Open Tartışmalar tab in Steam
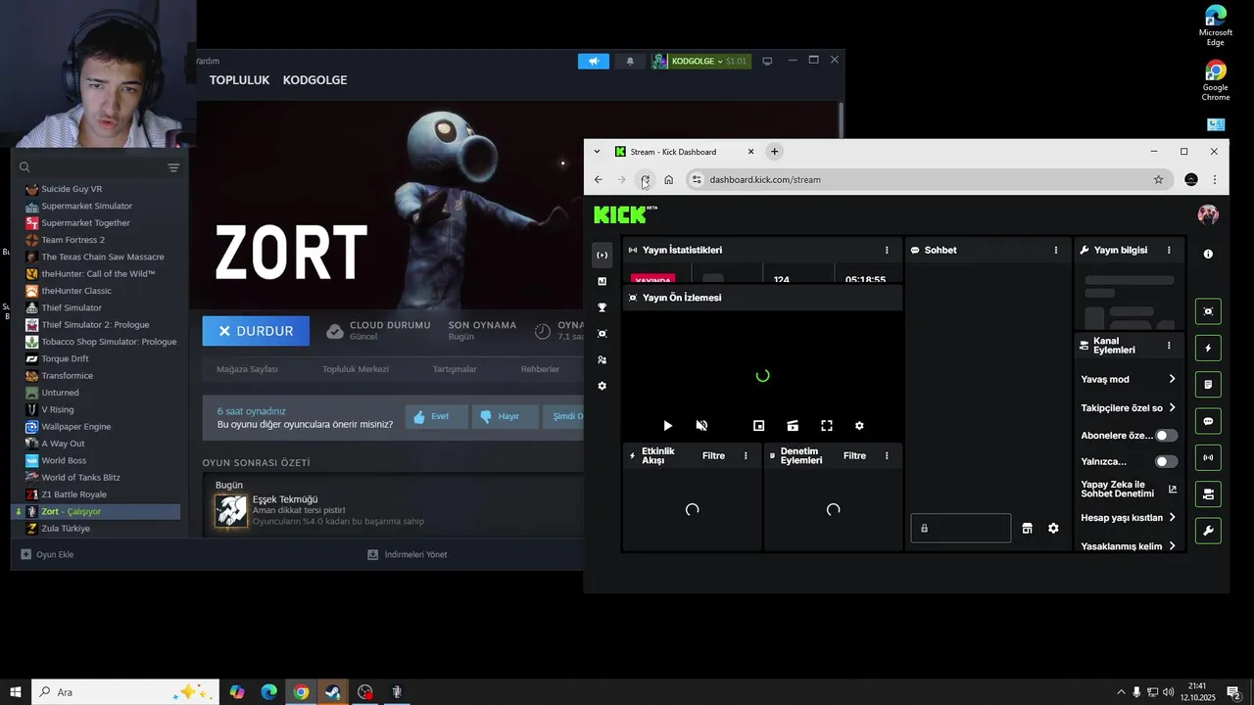1254x705 pixels. pyautogui.click(x=455, y=369)
